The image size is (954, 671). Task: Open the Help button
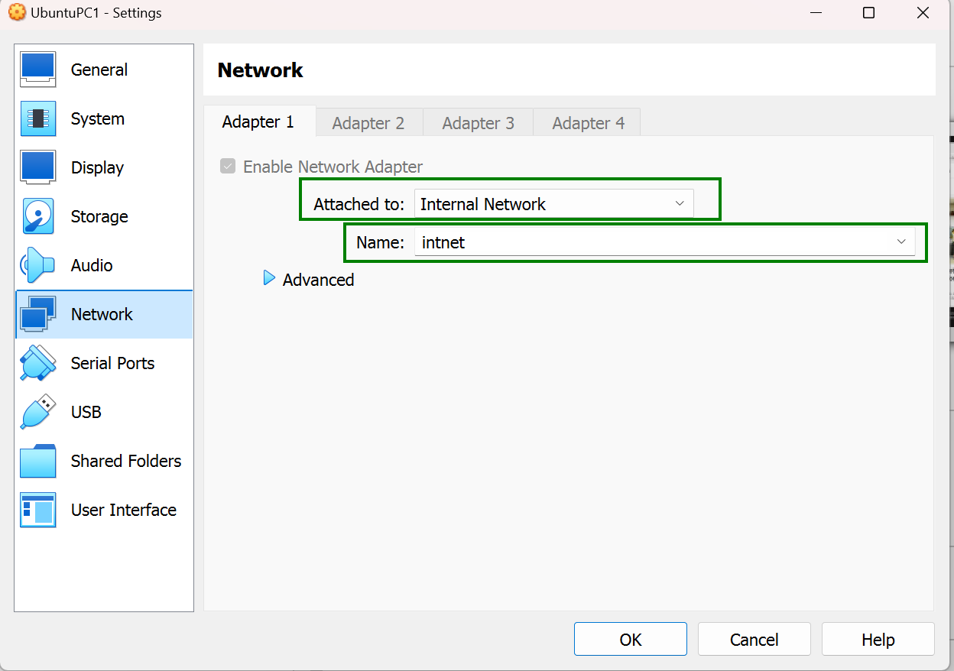878,640
